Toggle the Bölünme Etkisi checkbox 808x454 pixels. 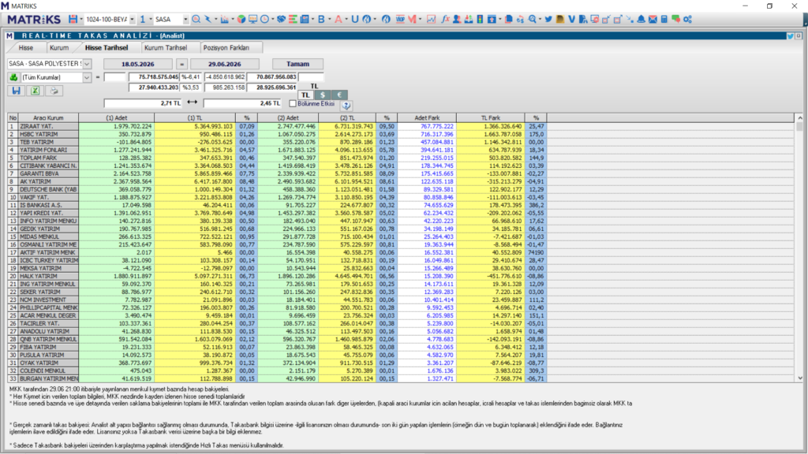[x=293, y=103]
